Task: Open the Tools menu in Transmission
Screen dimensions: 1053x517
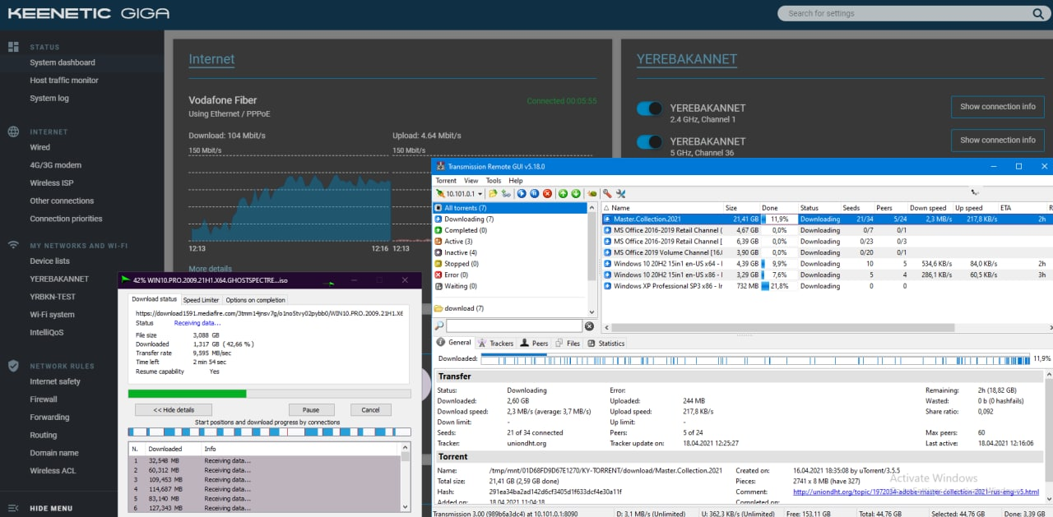Action: coord(494,181)
